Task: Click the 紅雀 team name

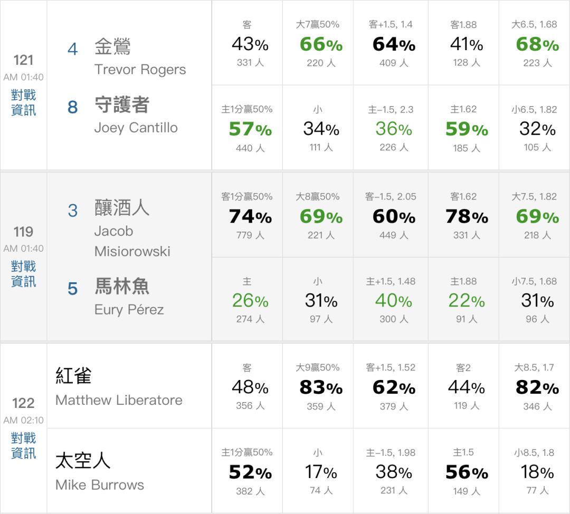Action: coord(74,376)
